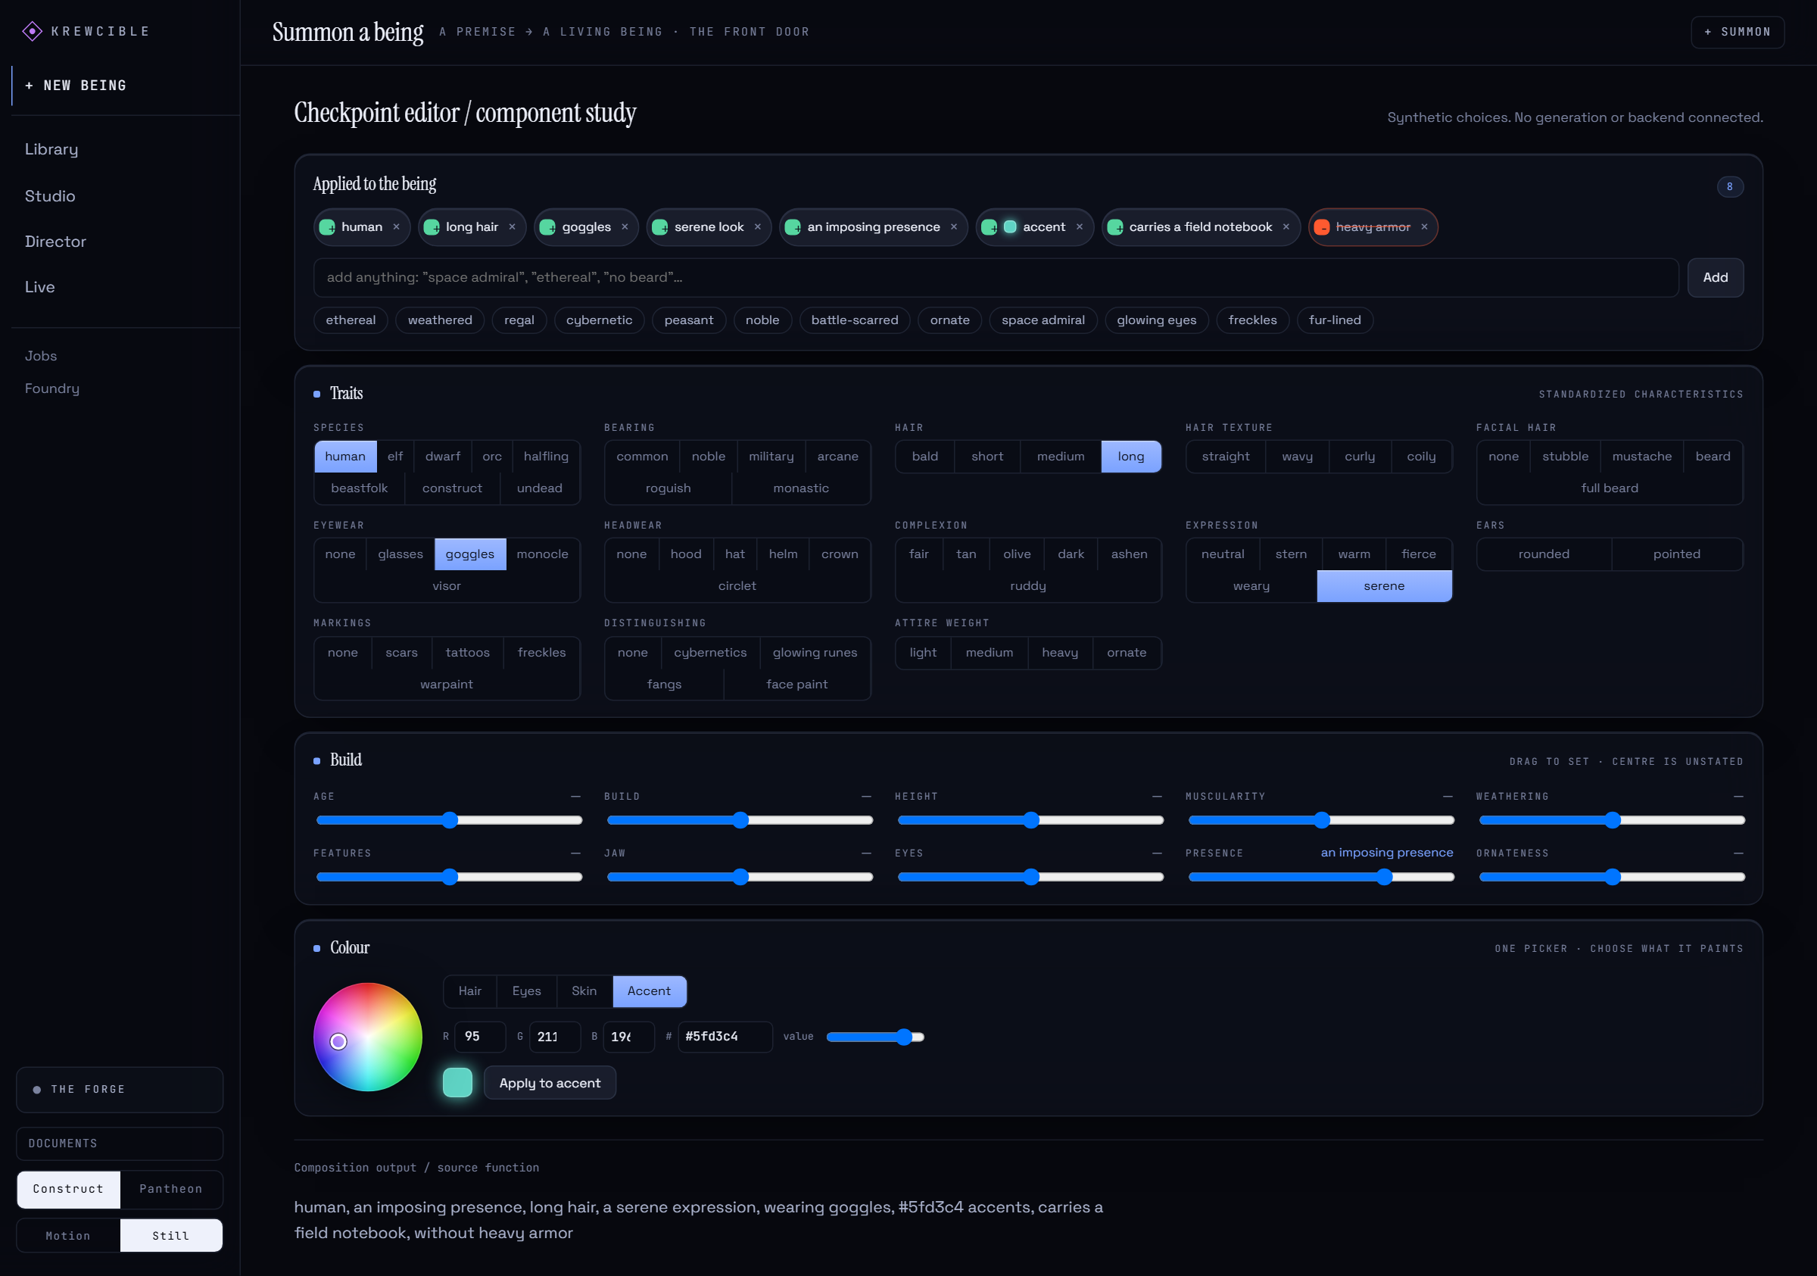This screenshot has height=1276, width=1817.
Task: Choose olive complexion
Action: (x=1017, y=555)
